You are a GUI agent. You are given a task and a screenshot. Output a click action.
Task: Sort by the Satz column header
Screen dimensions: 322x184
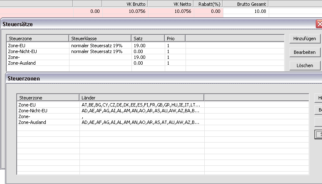pyautogui.click(x=148, y=39)
